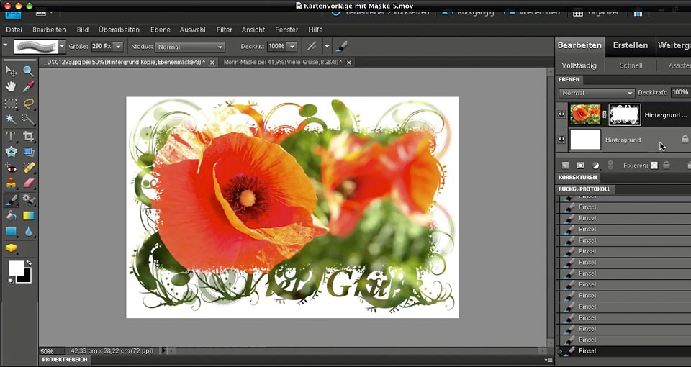Click the add layer mask icon

point(580,166)
